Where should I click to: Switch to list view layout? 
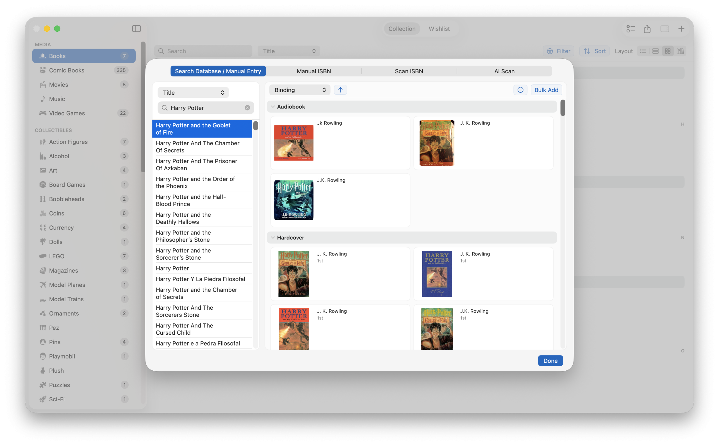click(x=643, y=51)
